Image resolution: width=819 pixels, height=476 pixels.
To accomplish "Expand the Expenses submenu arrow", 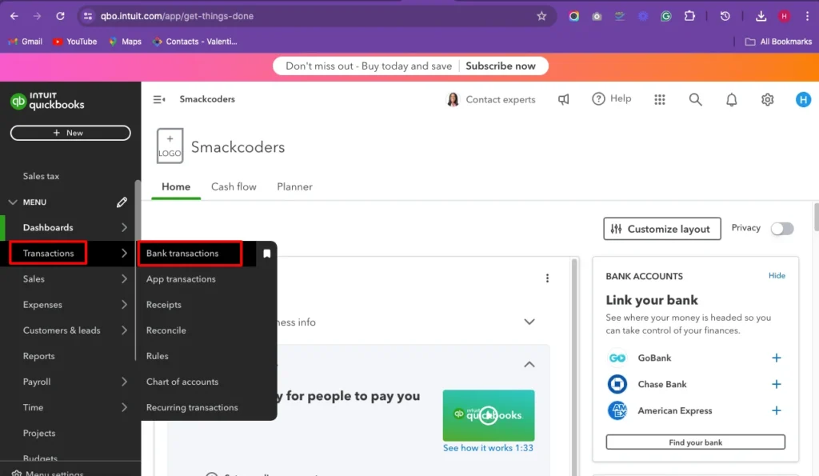I will [x=124, y=305].
